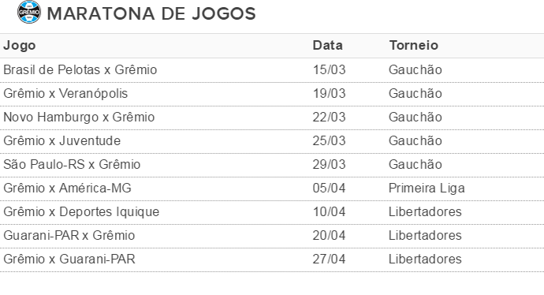Select the Torneio column header
544x295 pixels.
tap(414, 46)
